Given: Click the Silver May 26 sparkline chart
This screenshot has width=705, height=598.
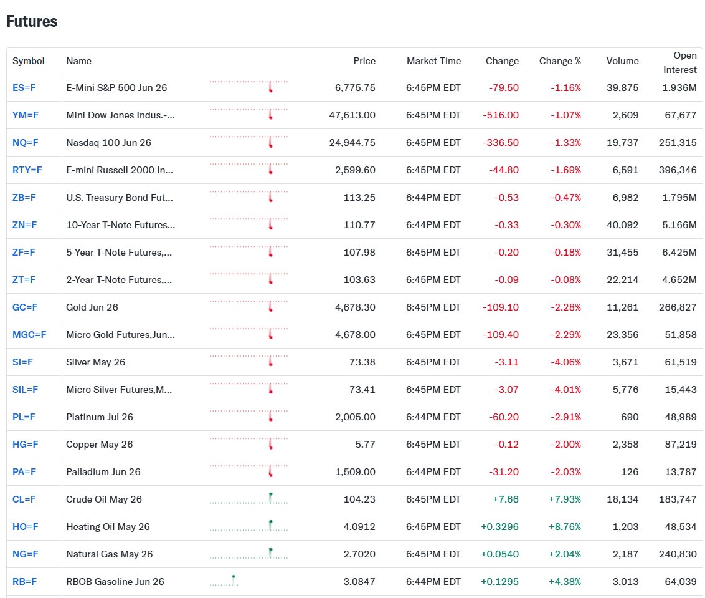Looking at the screenshot, I should (248, 362).
